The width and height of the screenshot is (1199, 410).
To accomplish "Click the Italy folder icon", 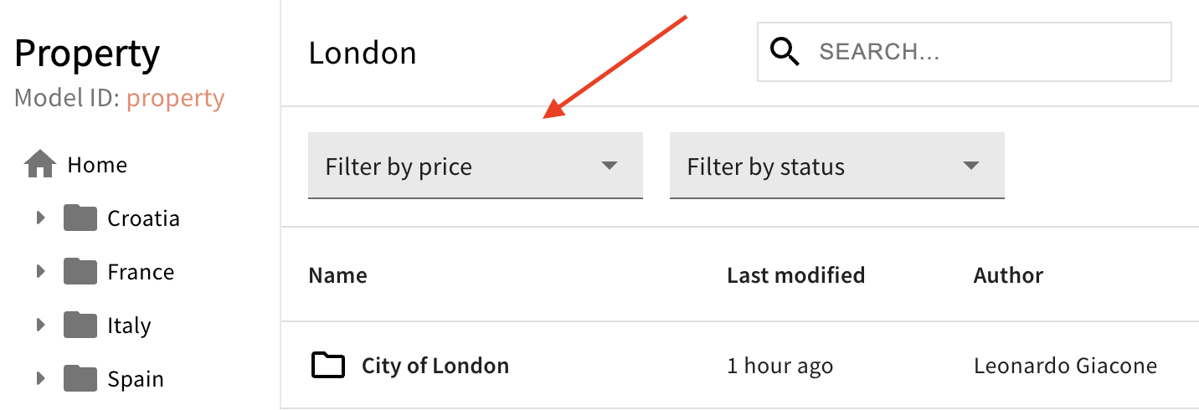I will click(x=80, y=325).
